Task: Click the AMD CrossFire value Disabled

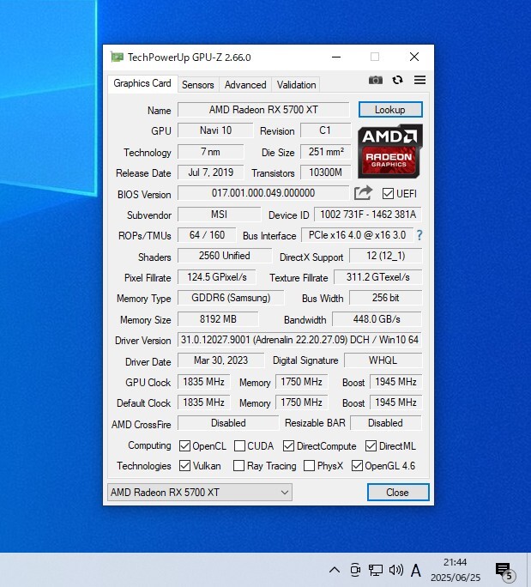Action: (228, 422)
